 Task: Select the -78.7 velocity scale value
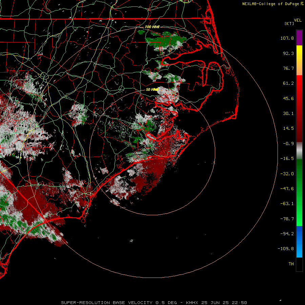287,219
